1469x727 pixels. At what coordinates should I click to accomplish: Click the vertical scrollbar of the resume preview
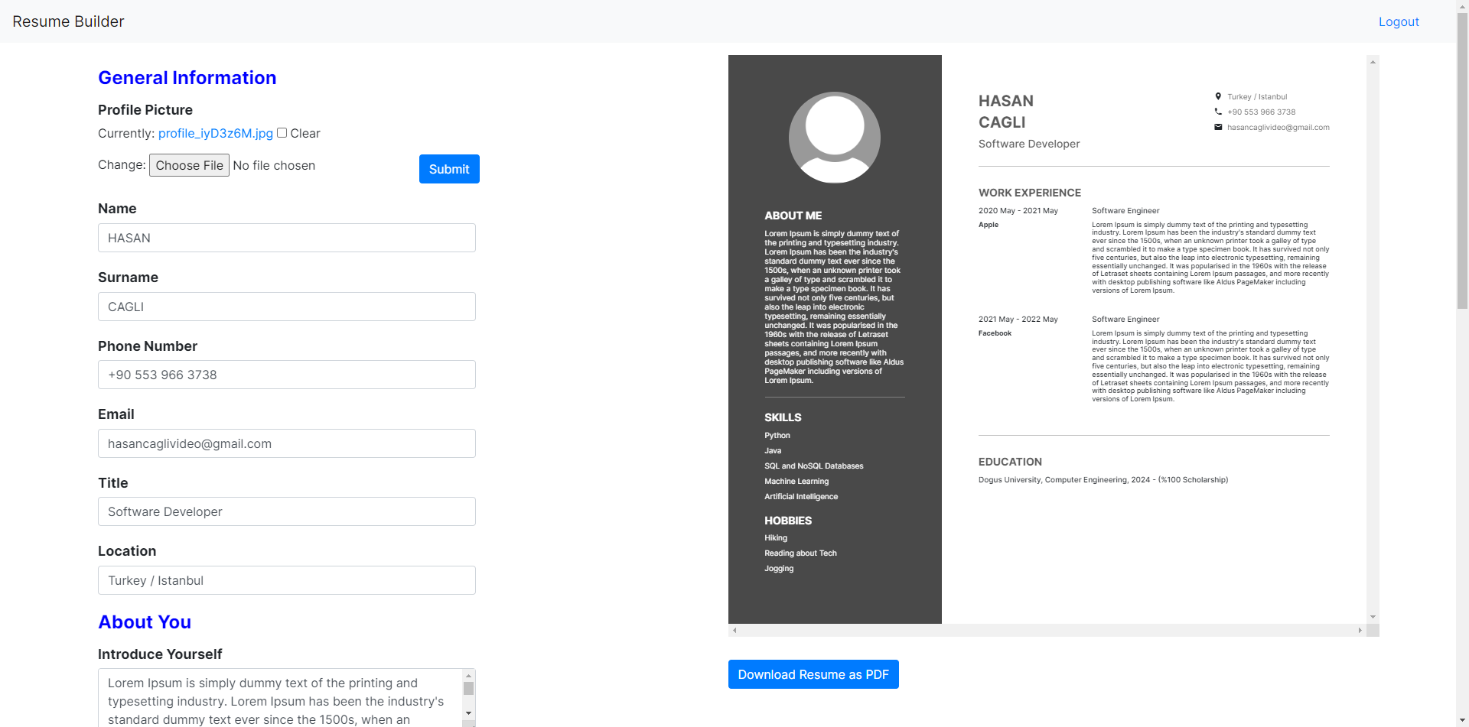[x=1372, y=336]
